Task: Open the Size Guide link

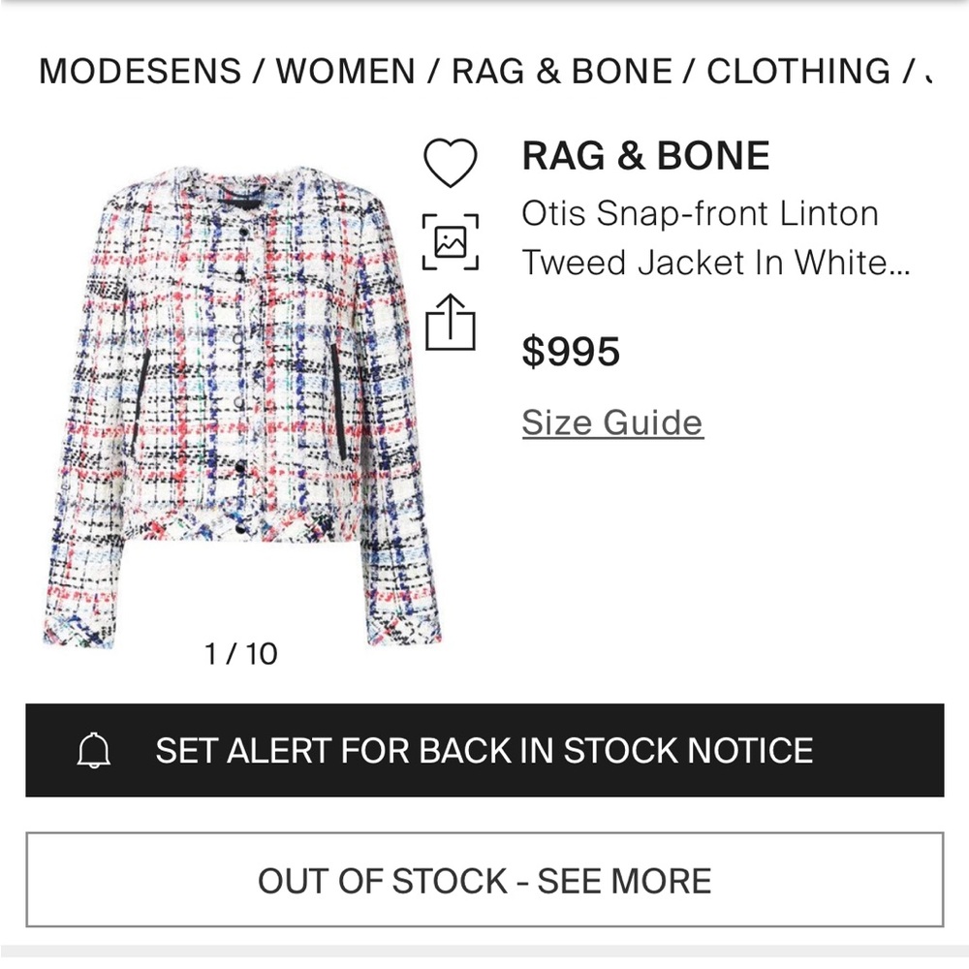Action: (x=612, y=422)
